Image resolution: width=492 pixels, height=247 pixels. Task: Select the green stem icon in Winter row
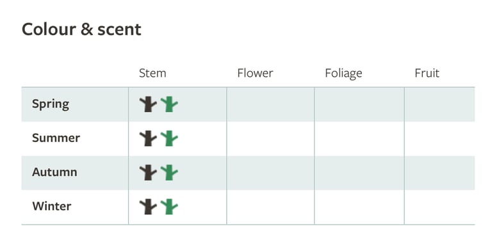(x=169, y=207)
